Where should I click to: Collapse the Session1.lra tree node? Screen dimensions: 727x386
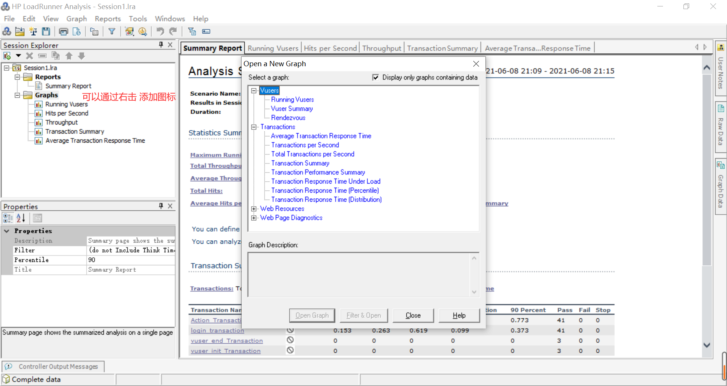(x=6, y=68)
